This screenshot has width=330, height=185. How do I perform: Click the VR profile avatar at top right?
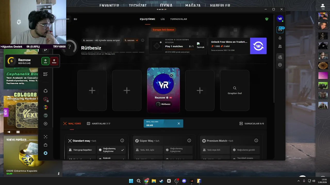pyautogui.click(x=280, y=19)
